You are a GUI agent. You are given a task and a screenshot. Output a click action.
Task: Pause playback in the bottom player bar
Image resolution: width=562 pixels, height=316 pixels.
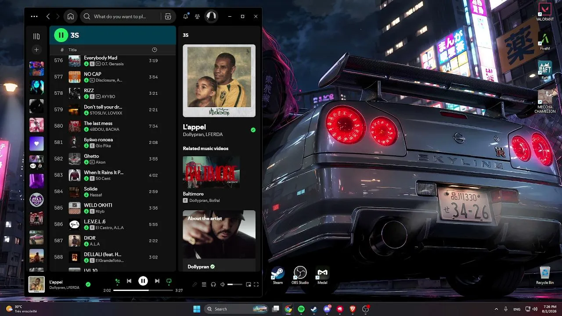coord(143,281)
